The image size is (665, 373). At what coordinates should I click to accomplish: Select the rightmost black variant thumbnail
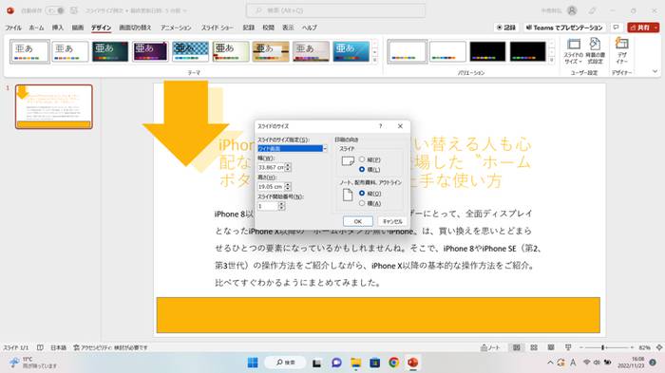(528, 51)
